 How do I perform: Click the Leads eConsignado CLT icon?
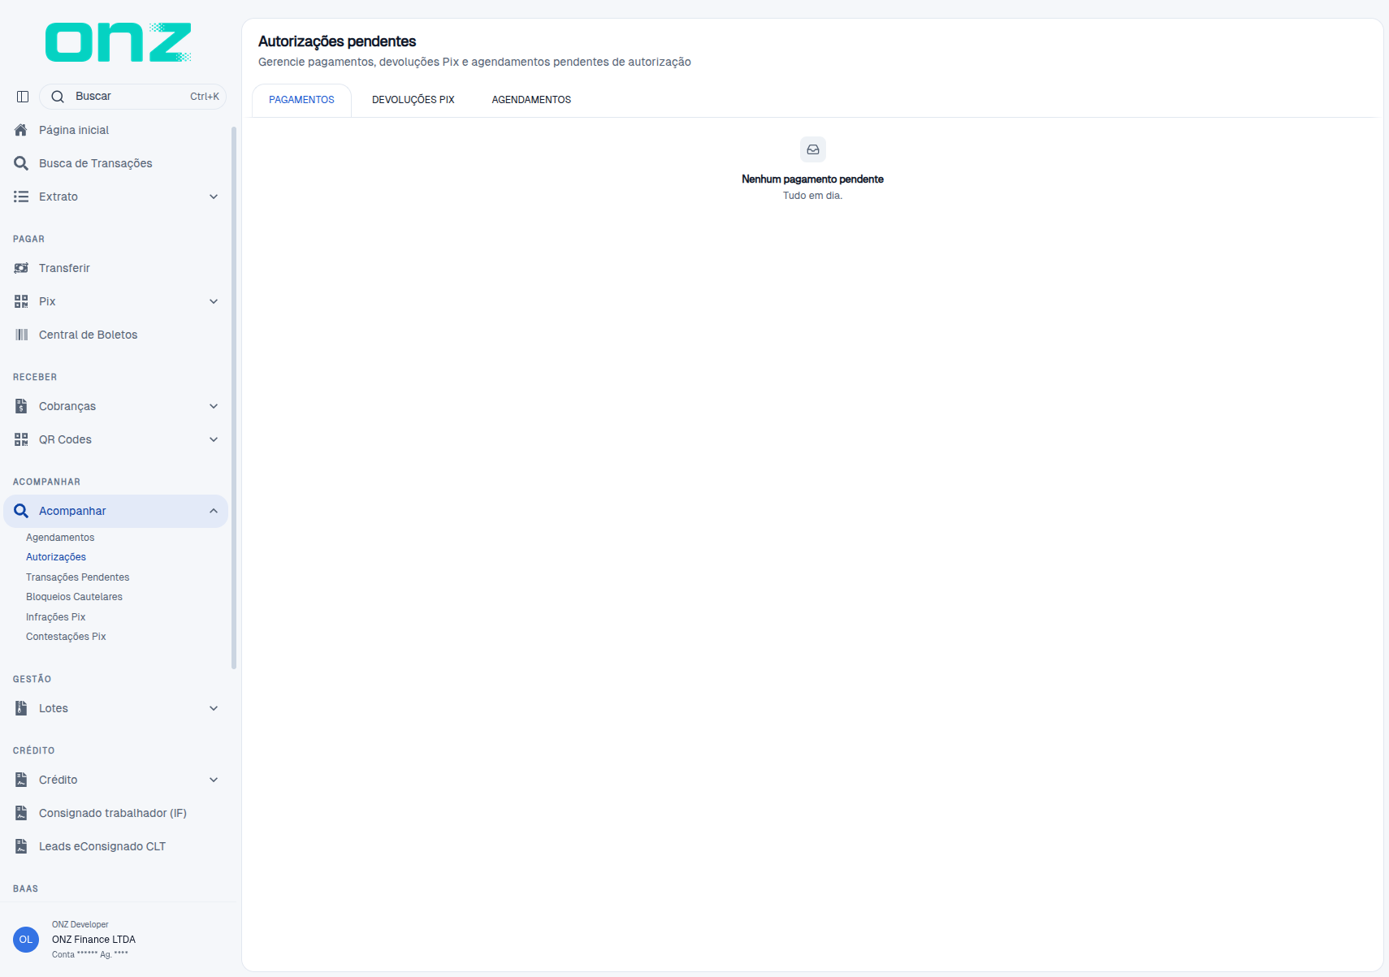pyautogui.click(x=21, y=846)
